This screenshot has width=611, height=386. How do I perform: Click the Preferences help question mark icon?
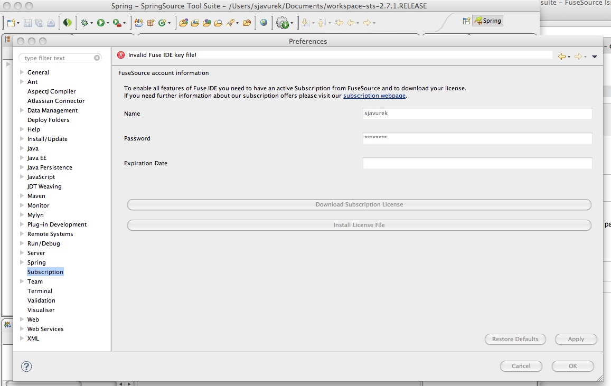[x=26, y=366]
